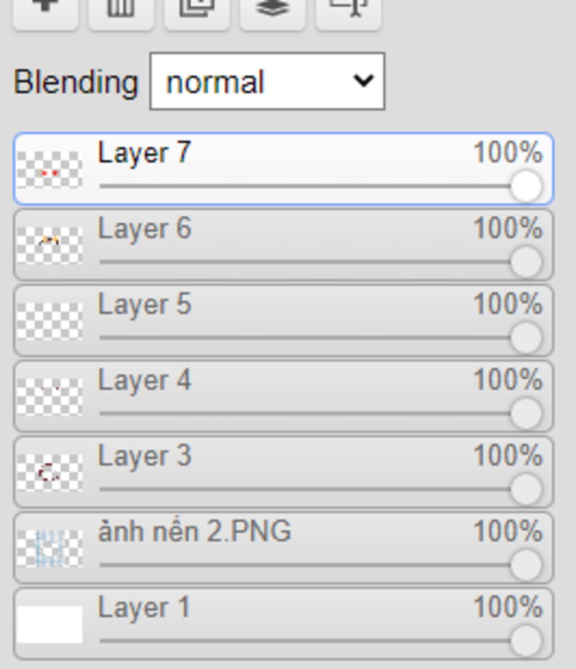
Task: Click Layer 7 thumbnail with red dots
Action: (49, 169)
